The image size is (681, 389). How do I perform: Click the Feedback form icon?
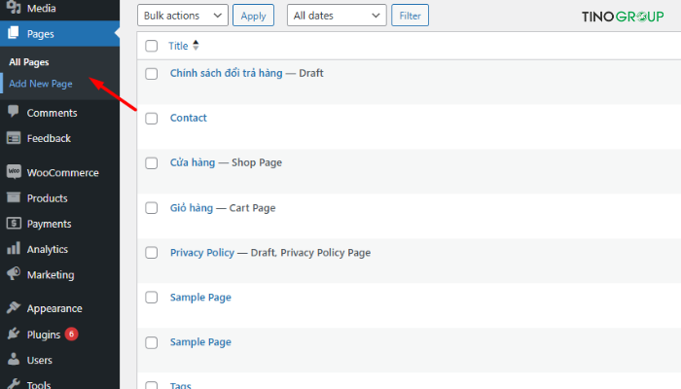pos(14,138)
